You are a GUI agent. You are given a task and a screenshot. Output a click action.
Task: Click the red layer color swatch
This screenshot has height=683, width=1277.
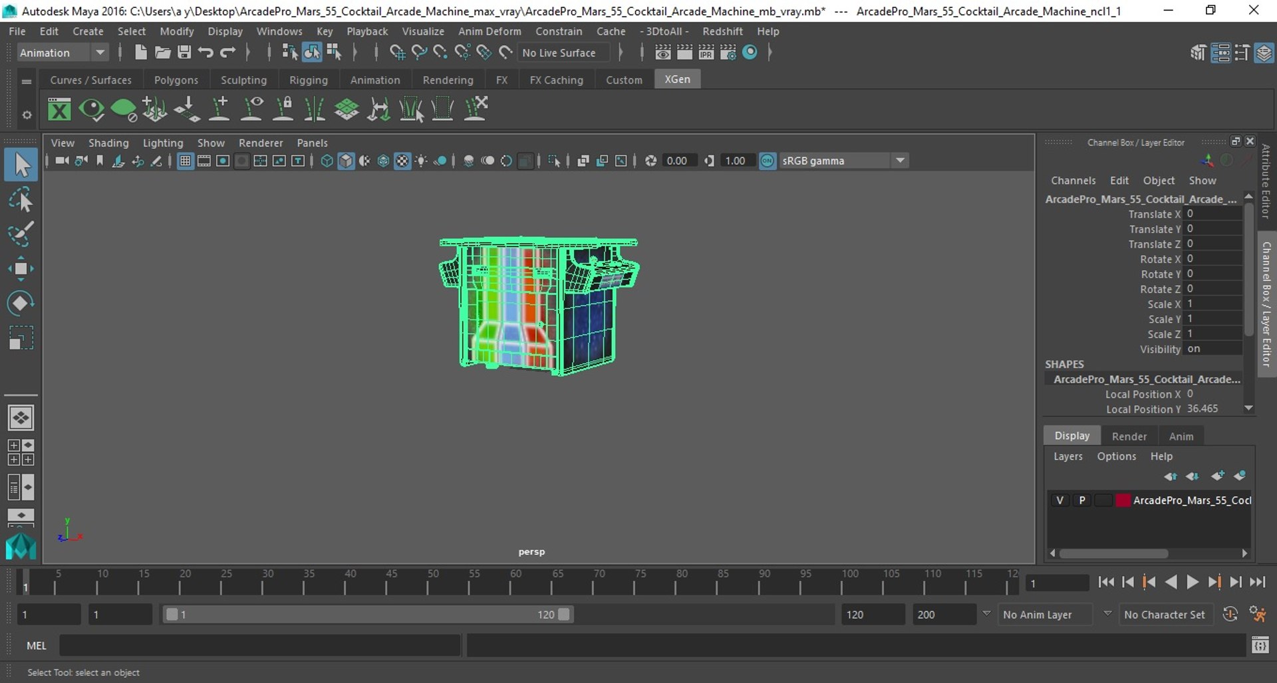(x=1123, y=500)
